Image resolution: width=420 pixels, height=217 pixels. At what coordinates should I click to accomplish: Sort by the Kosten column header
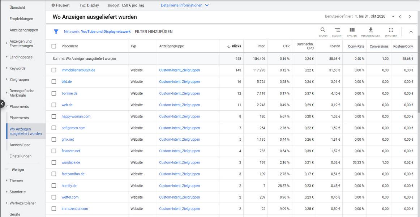click(335, 46)
